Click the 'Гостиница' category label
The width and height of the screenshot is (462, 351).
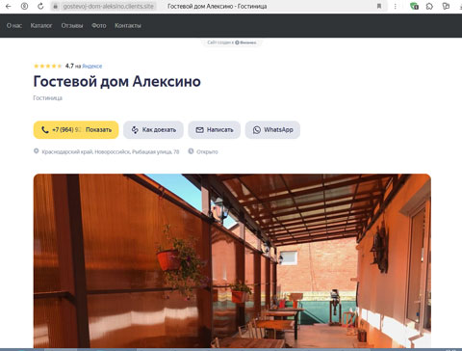point(48,98)
